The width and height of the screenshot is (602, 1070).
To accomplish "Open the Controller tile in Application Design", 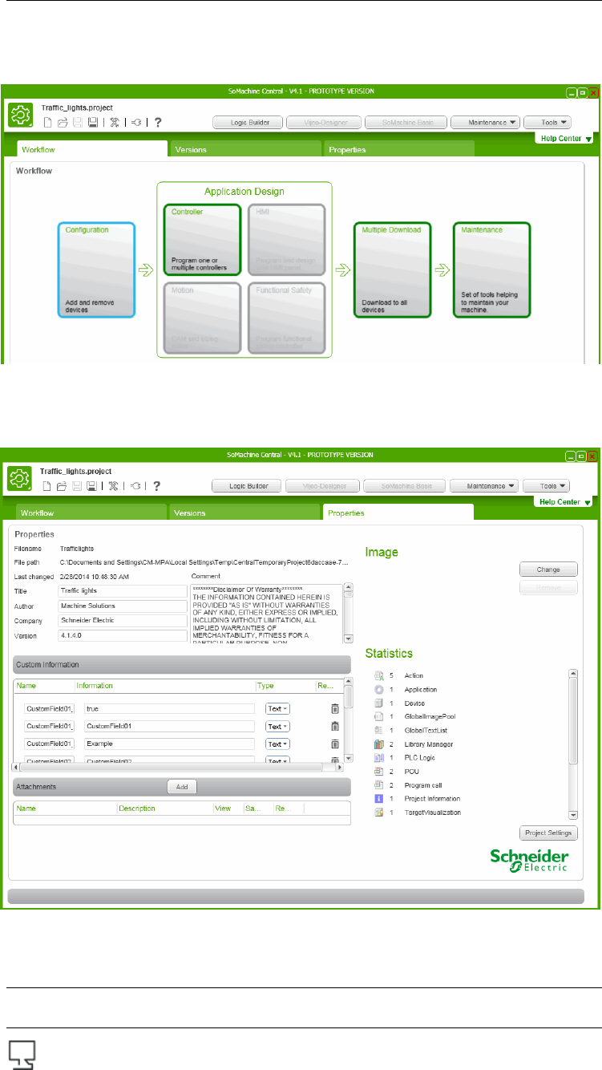I will tap(201, 240).
